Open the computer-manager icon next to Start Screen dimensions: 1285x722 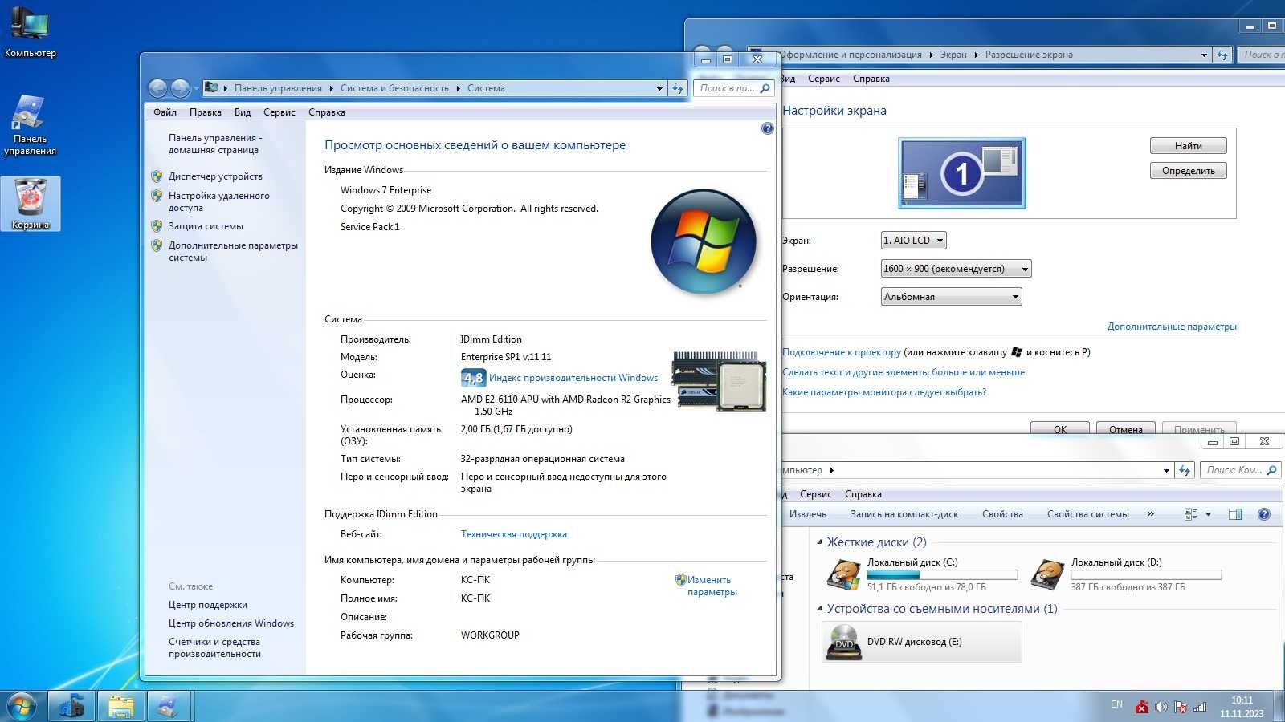coord(71,706)
